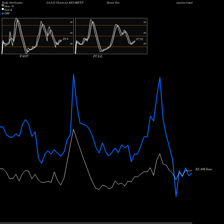Click the '32.10Close' price label
224x224 pixels.
click(x=203, y=169)
